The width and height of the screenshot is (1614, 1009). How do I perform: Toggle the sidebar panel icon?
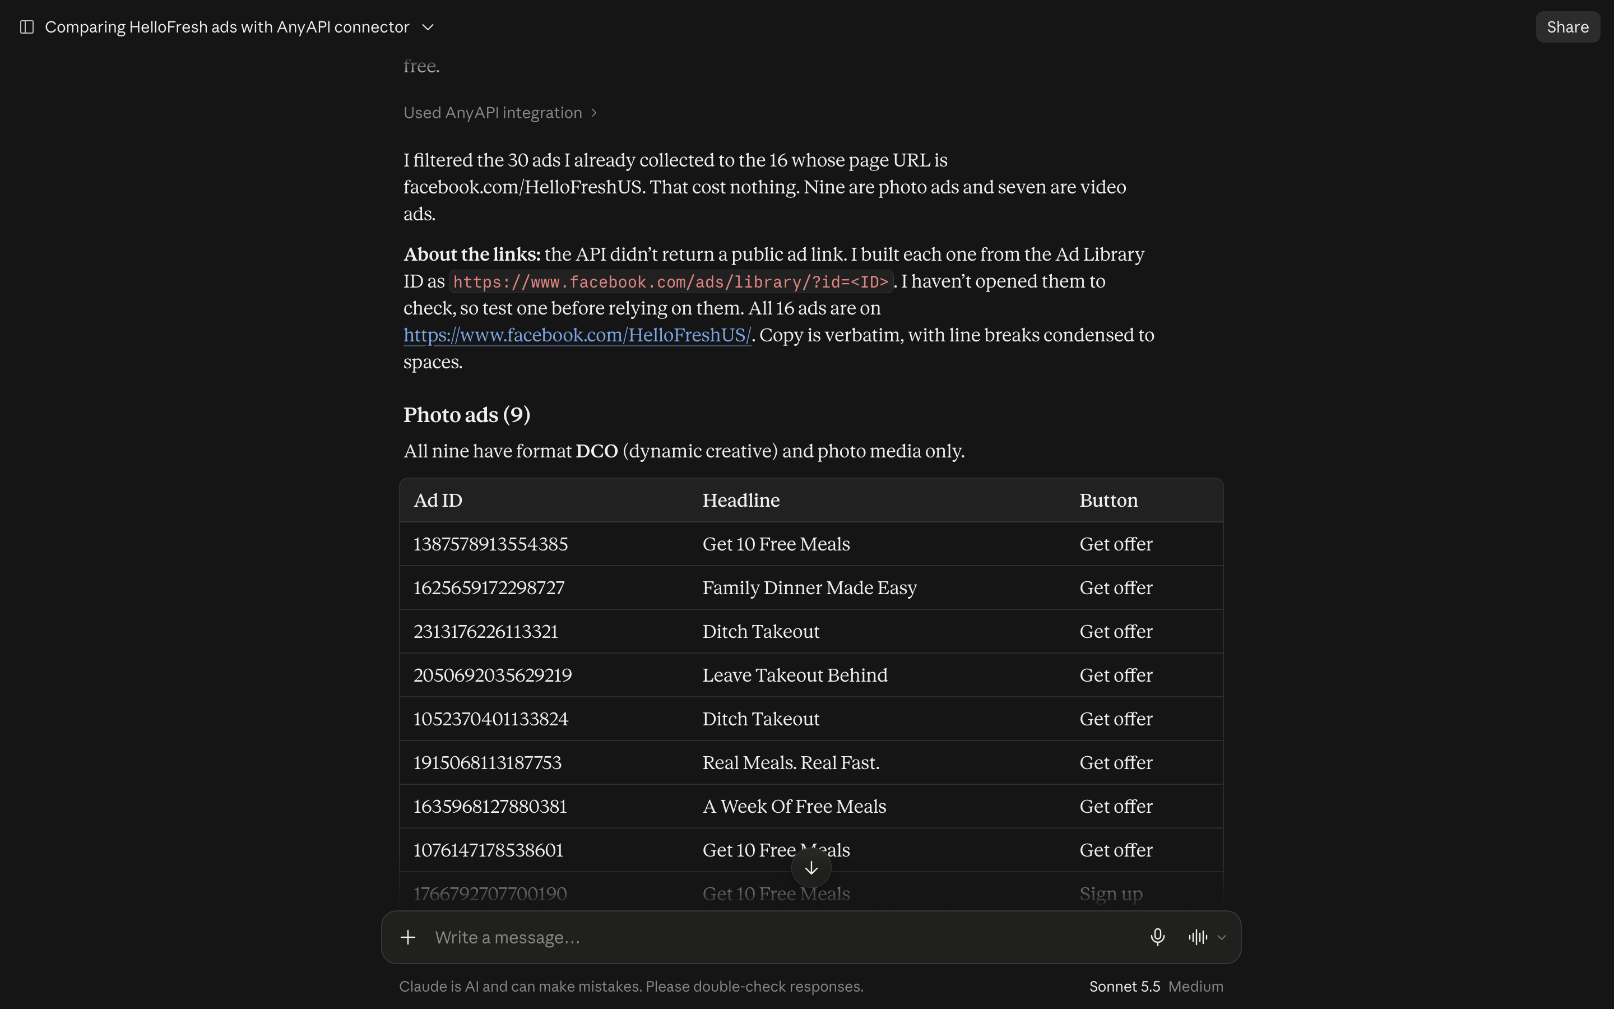point(27,27)
